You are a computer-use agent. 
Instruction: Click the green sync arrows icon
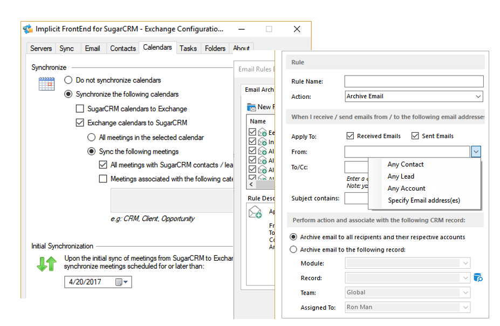[x=46, y=263]
